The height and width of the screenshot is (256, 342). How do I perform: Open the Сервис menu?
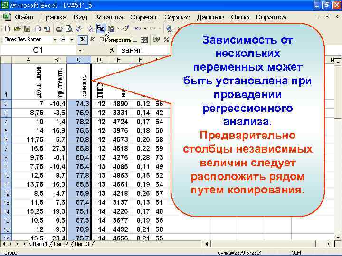[x=177, y=17]
